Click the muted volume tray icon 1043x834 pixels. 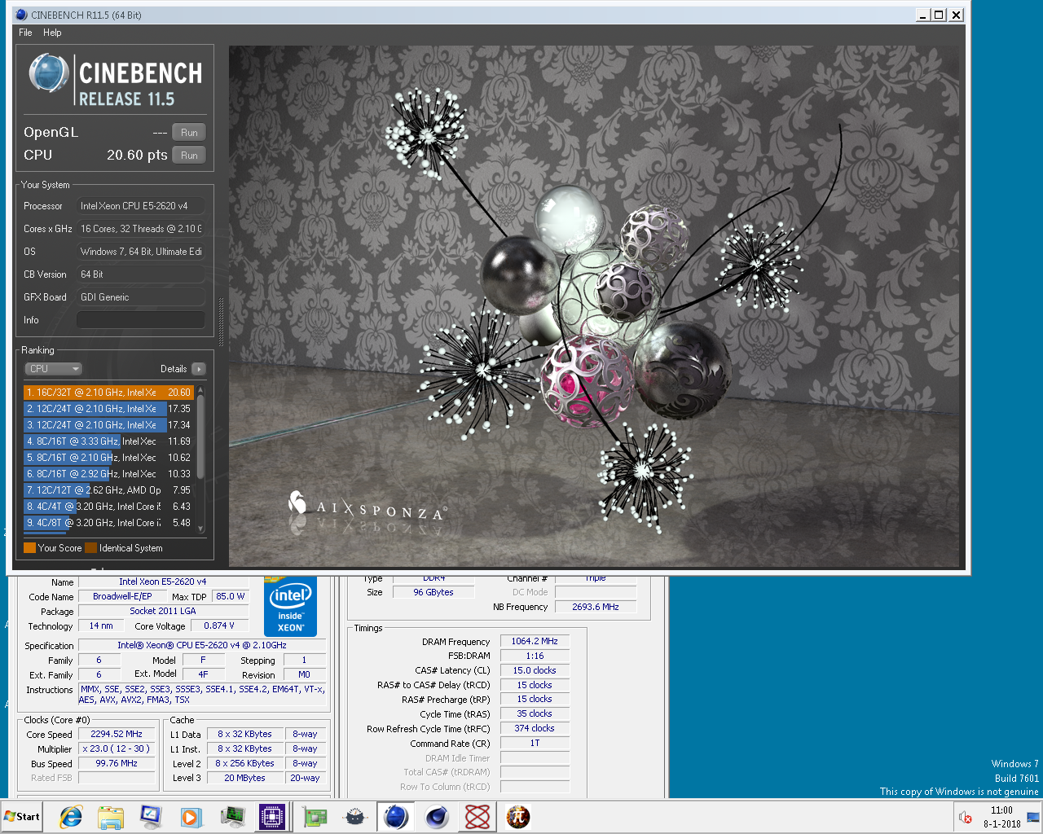tap(965, 817)
